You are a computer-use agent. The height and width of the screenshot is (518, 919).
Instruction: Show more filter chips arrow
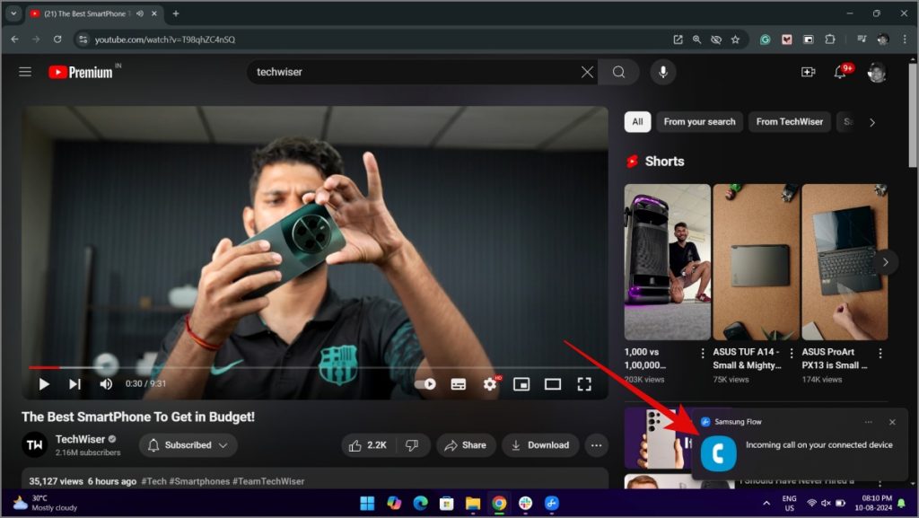(x=872, y=122)
